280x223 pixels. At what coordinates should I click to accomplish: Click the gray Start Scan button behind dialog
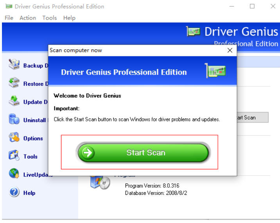253,117
